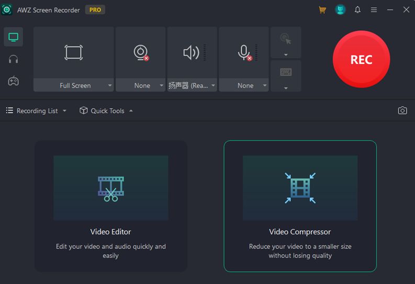415x284 pixels.
Task: Open the Recording List tab
Action: pyautogui.click(x=36, y=111)
